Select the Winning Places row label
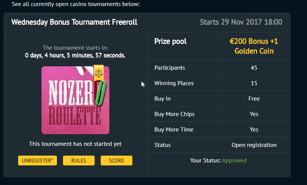The width and height of the screenshot is (307, 185). pos(174,83)
